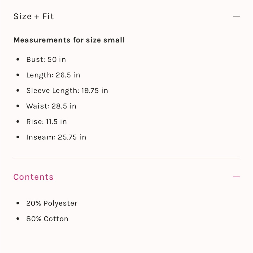The height and width of the screenshot is (253, 253).
Task: Click the bullet point beside Bust
Action: [x=18, y=60]
